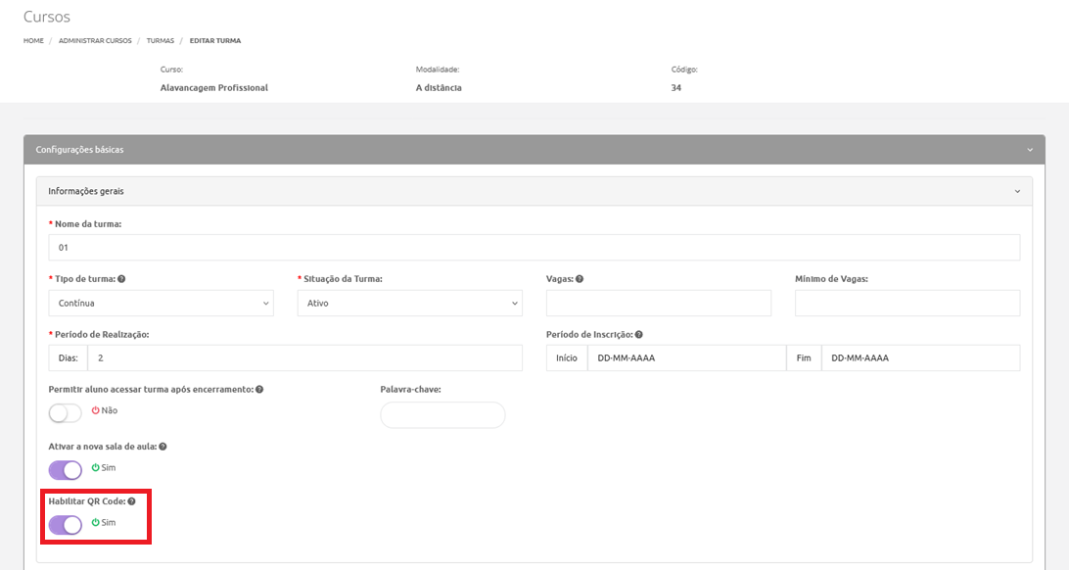Open the Situação da Turma dropdown
This screenshot has height=570, width=1069.
pyautogui.click(x=409, y=304)
